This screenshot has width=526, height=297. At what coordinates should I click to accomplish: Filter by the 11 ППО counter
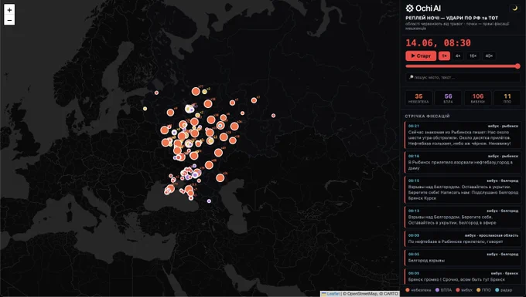pyautogui.click(x=507, y=98)
